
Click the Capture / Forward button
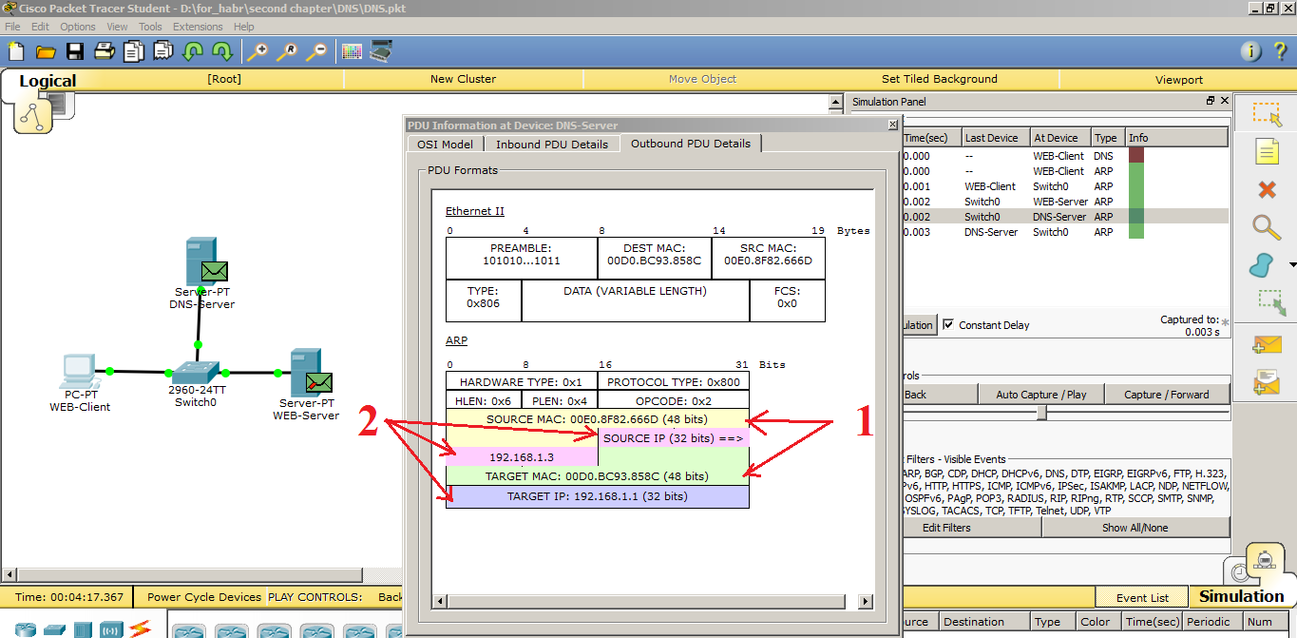(1167, 395)
